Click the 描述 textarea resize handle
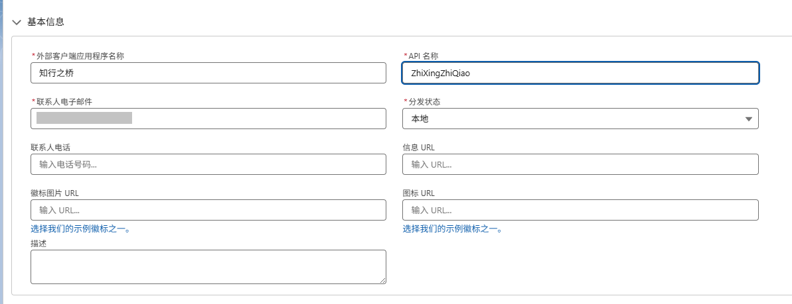The height and width of the screenshot is (304, 792). point(382,280)
